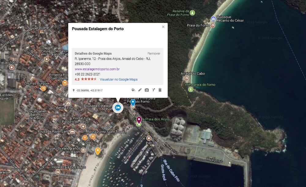Click the Restaurante Saint Tropez fork icon
306x187 pixels.
tap(93, 137)
